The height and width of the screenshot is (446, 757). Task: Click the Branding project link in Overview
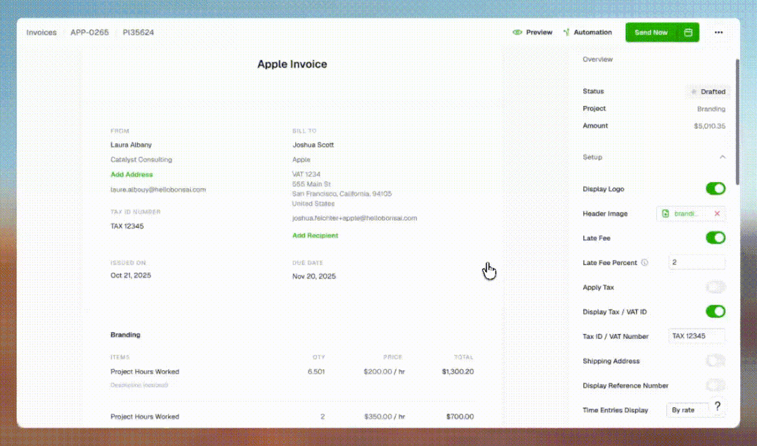(x=710, y=109)
